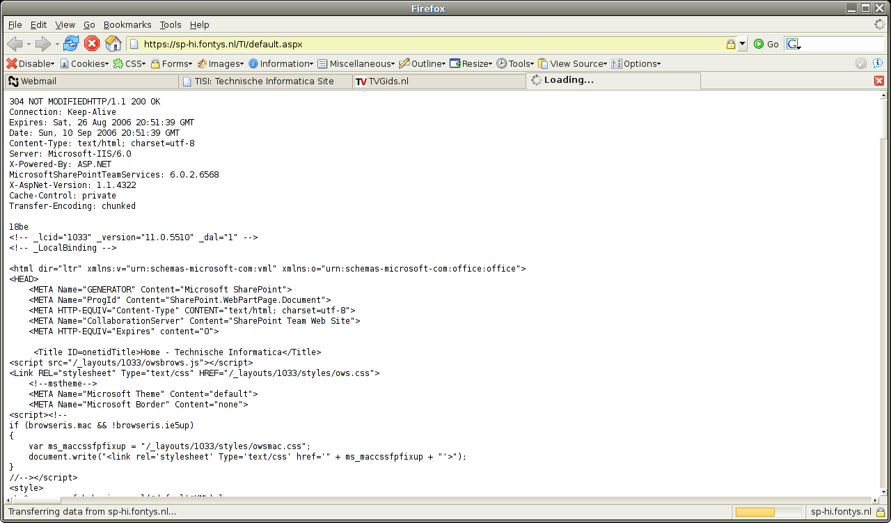
Task: Switch to the TVGids.nl tab
Action: coord(439,81)
